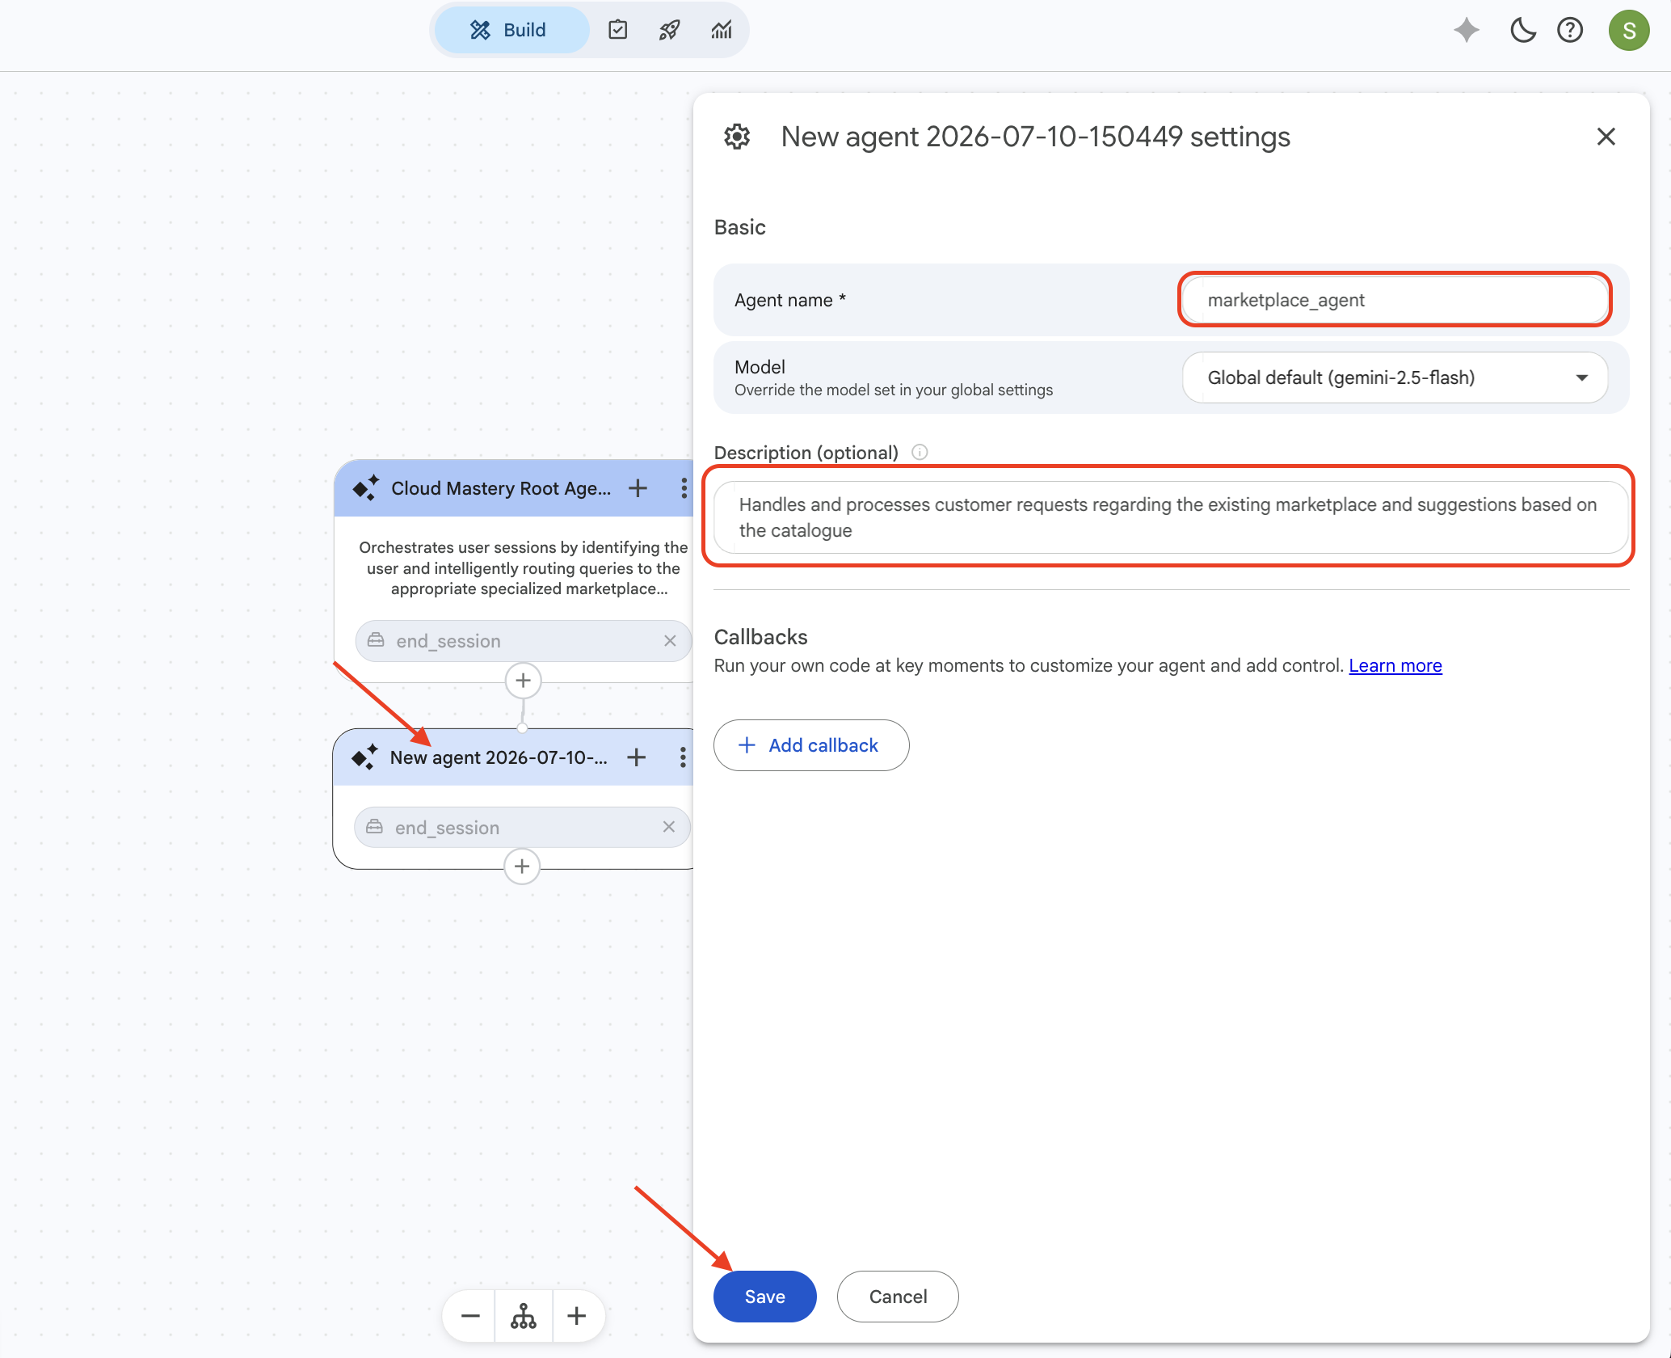Image resolution: width=1671 pixels, height=1358 pixels.
Task: Switch to the Build tab
Action: 511,30
